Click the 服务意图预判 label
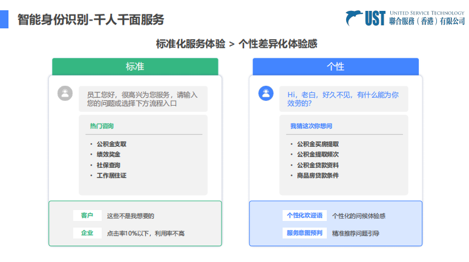The height and width of the screenshot is (262, 469). pyautogui.click(x=304, y=233)
